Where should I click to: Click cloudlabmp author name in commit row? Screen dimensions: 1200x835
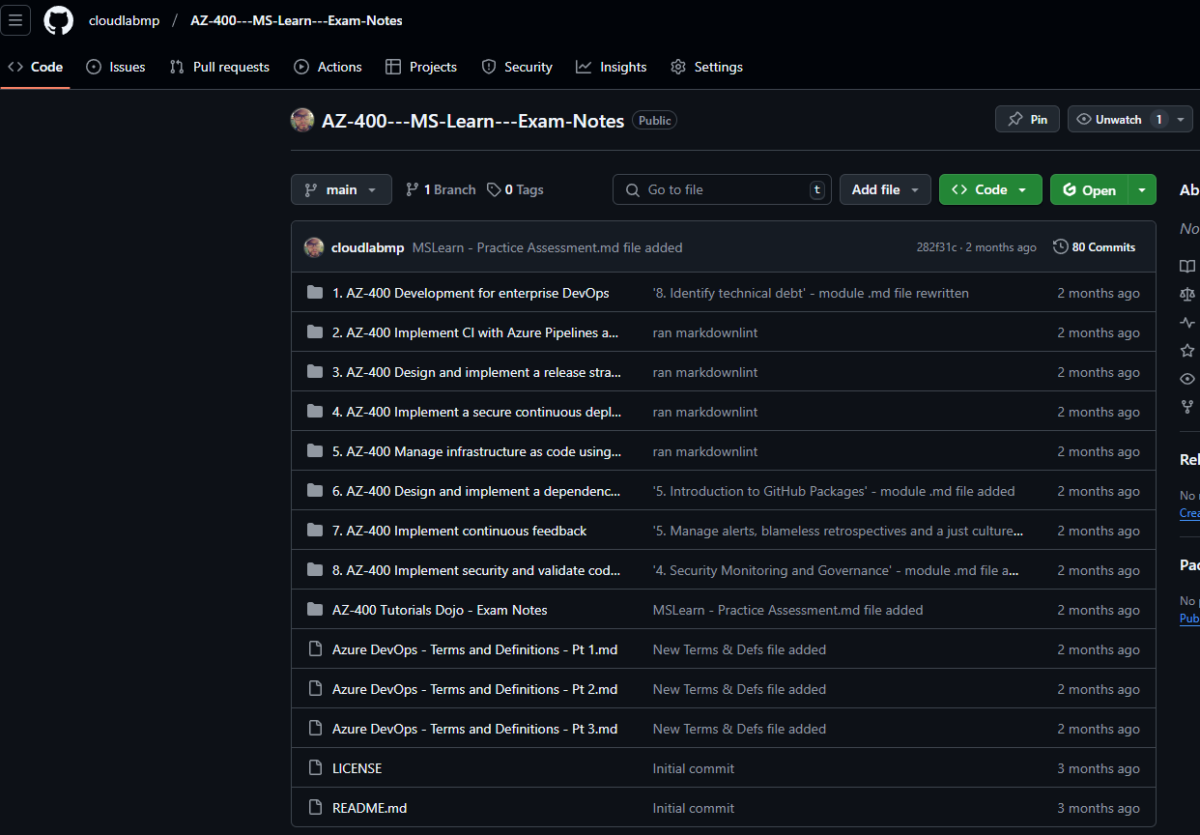[x=367, y=247]
